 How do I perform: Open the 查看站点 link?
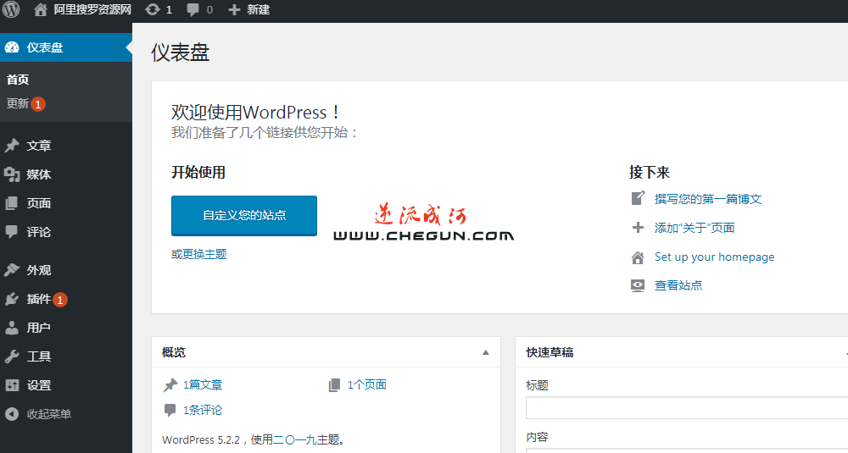[678, 285]
